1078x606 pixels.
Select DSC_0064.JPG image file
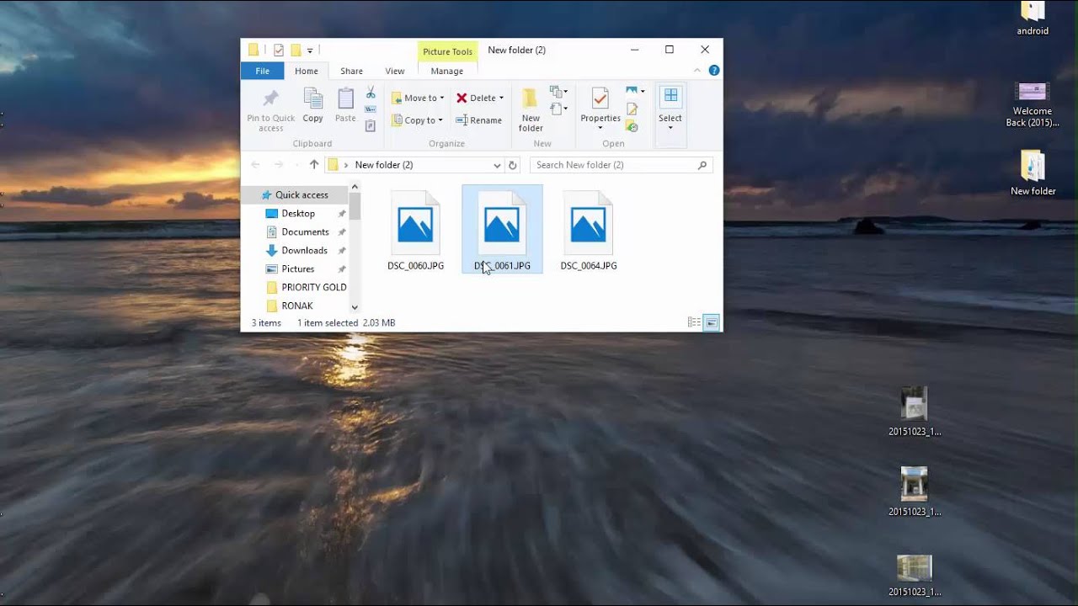pos(589,231)
